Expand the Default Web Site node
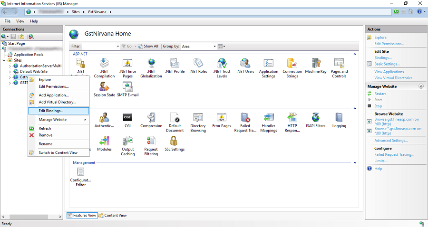Screen dimensions: 428x227 [10, 72]
